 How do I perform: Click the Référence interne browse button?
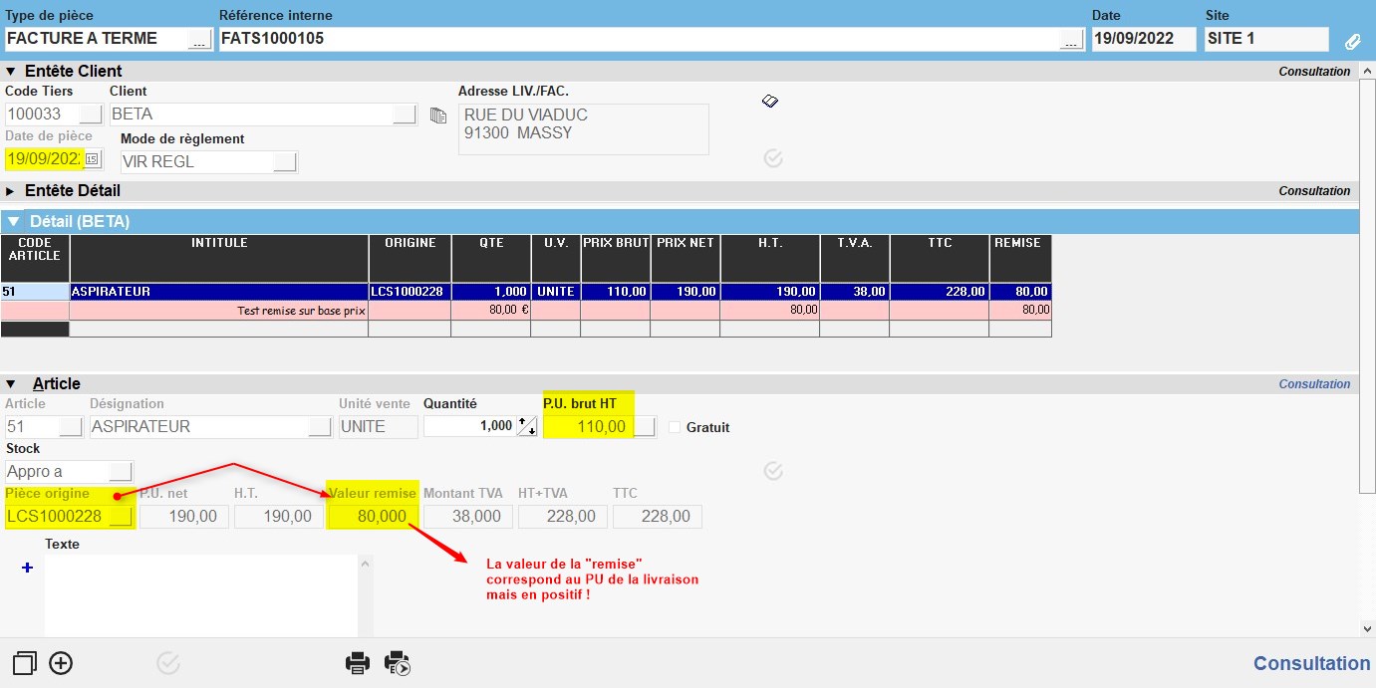(x=1071, y=40)
